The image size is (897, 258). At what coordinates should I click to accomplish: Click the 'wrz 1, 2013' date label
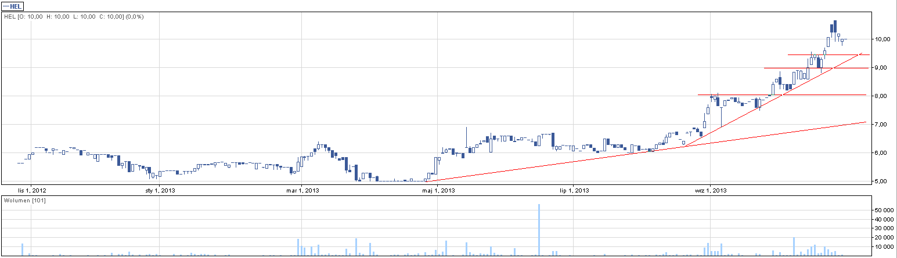[x=711, y=190]
